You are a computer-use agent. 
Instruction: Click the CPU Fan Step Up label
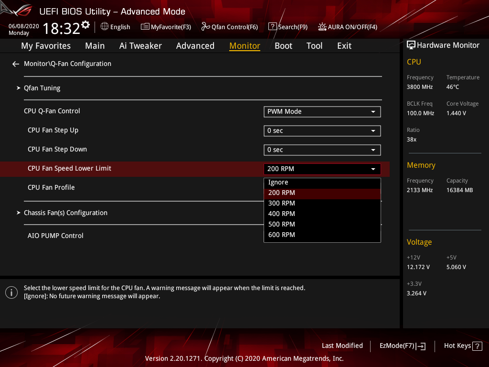click(x=53, y=130)
